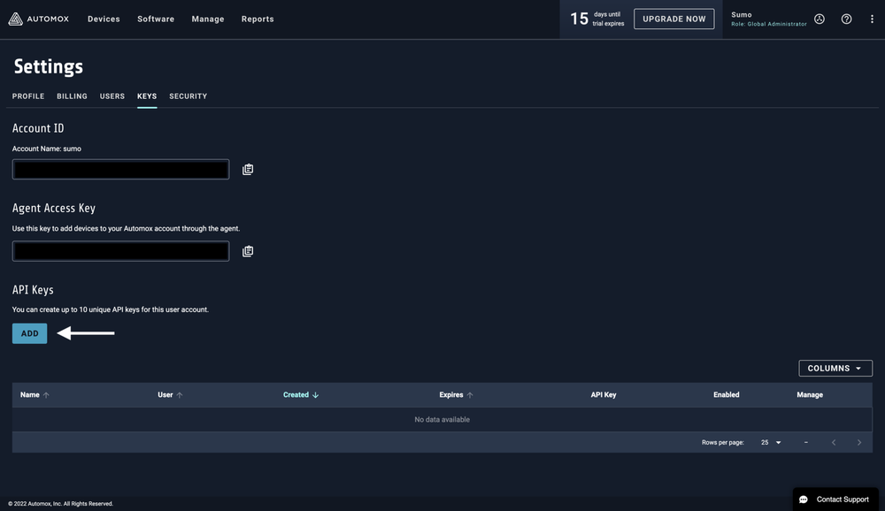Open the Devices menu
The height and width of the screenshot is (511, 885).
104,19
